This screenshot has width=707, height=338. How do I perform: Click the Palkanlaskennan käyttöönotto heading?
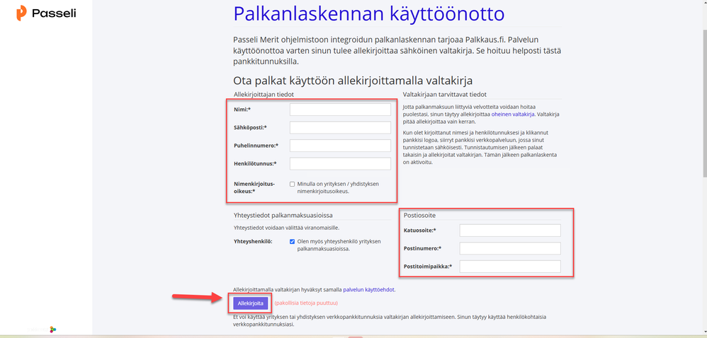pyautogui.click(x=369, y=14)
